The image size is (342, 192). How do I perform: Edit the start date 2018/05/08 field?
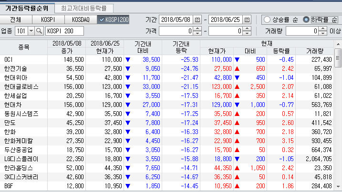pyautogui.click(x=176, y=20)
